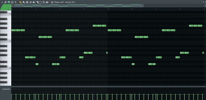Click bar 5 on the timeline ruler
Image resolution: width=206 pixels, height=100 pixels.
pyautogui.click(x=108, y=9)
